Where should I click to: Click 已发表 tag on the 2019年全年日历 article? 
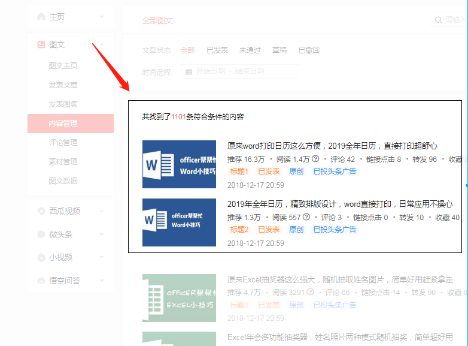pos(269,230)
